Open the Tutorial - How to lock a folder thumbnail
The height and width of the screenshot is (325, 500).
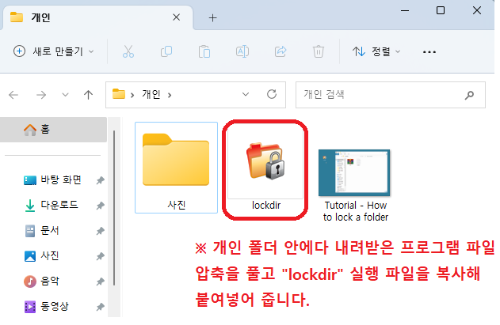pyautogui.click(x=354, y=173)
